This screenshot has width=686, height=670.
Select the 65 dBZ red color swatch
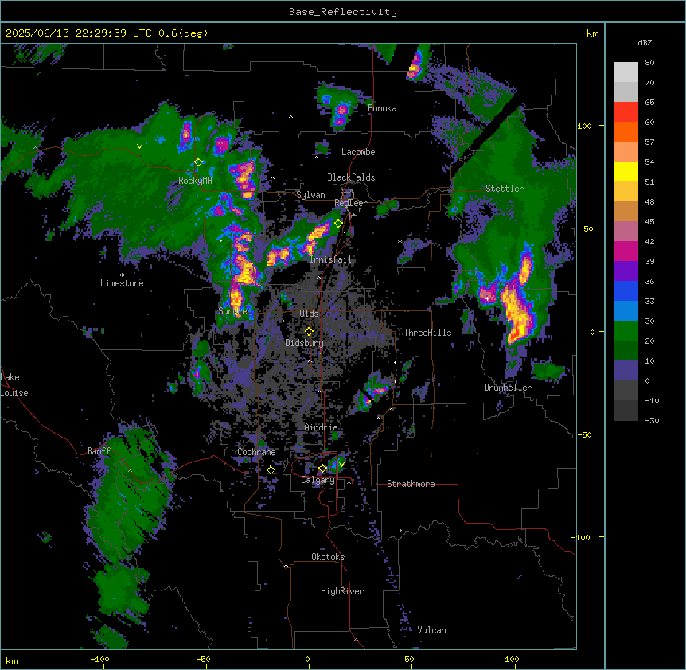click(626, 112)
